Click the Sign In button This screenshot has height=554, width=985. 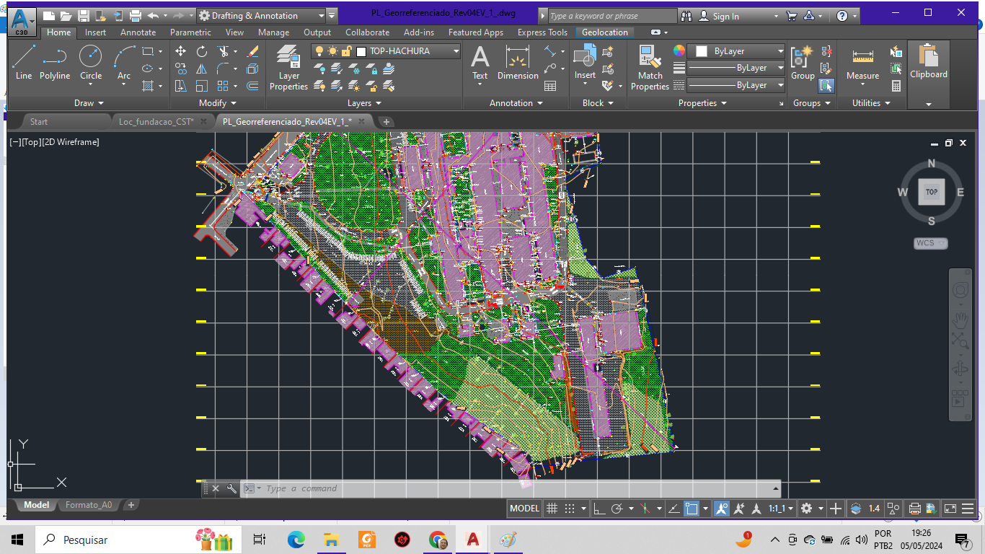[x=725, y=16]
